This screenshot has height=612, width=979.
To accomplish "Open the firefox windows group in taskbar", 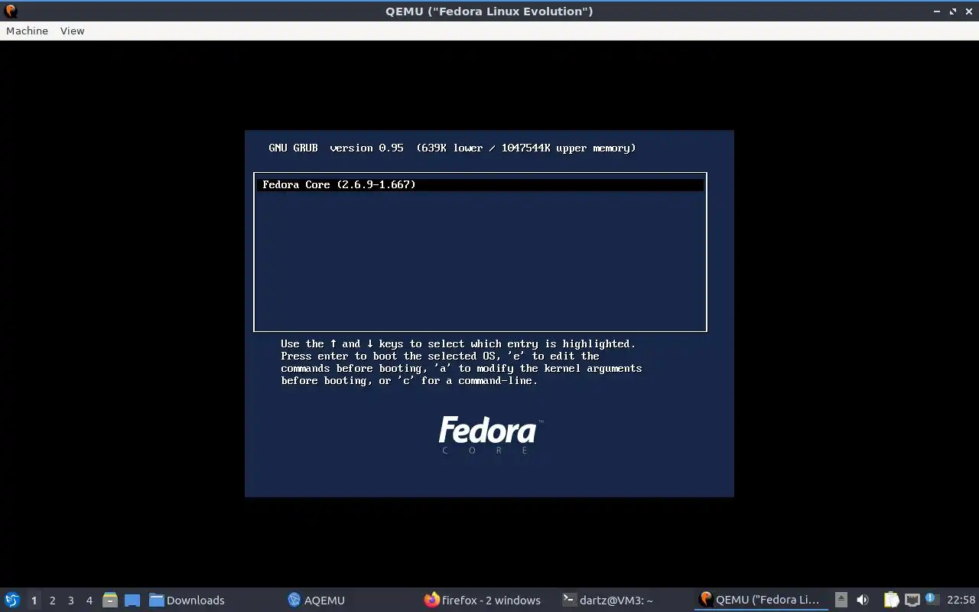I will click(x=483, y=600).
